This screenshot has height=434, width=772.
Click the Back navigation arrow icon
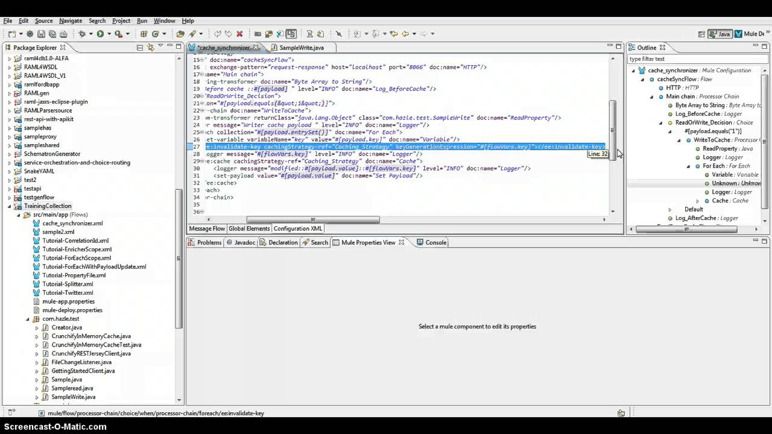(405, 34)
